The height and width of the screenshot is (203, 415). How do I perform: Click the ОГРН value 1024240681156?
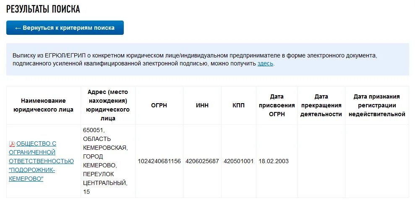pos(159,161)
